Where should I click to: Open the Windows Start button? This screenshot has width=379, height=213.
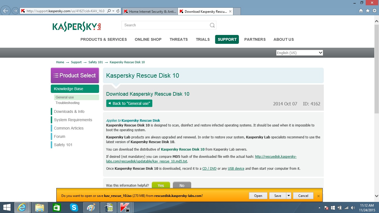tap(7, 207)
